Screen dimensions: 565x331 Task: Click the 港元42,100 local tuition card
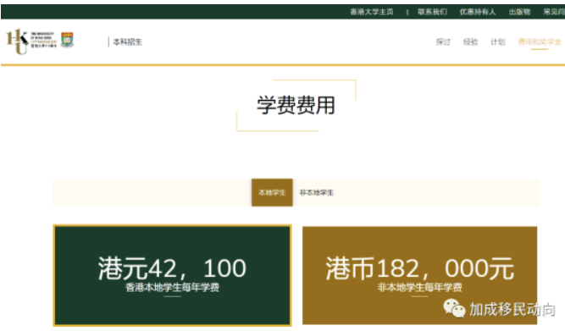tap(172, 275)
